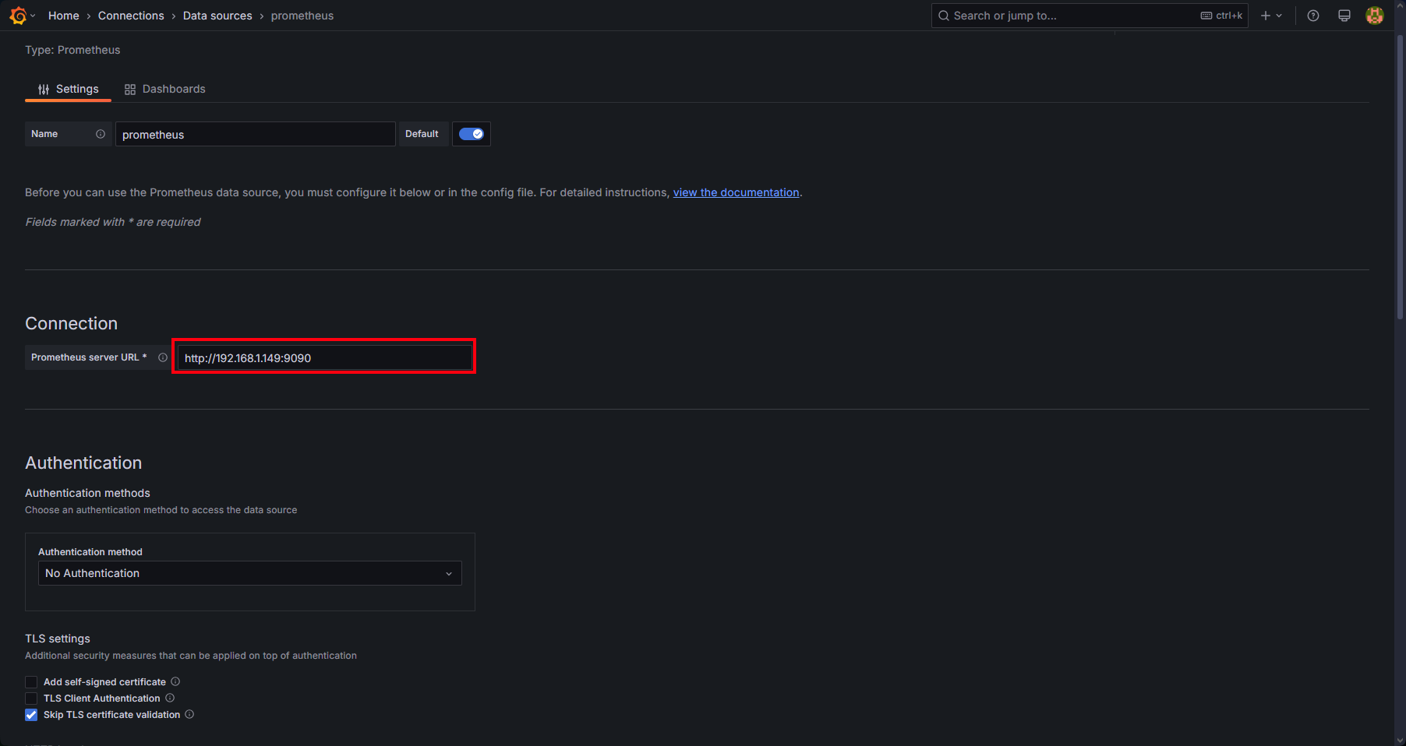Viewport: 1406px width, 746px height.
Task: Open the user profile avatar
Action: 1375,16
